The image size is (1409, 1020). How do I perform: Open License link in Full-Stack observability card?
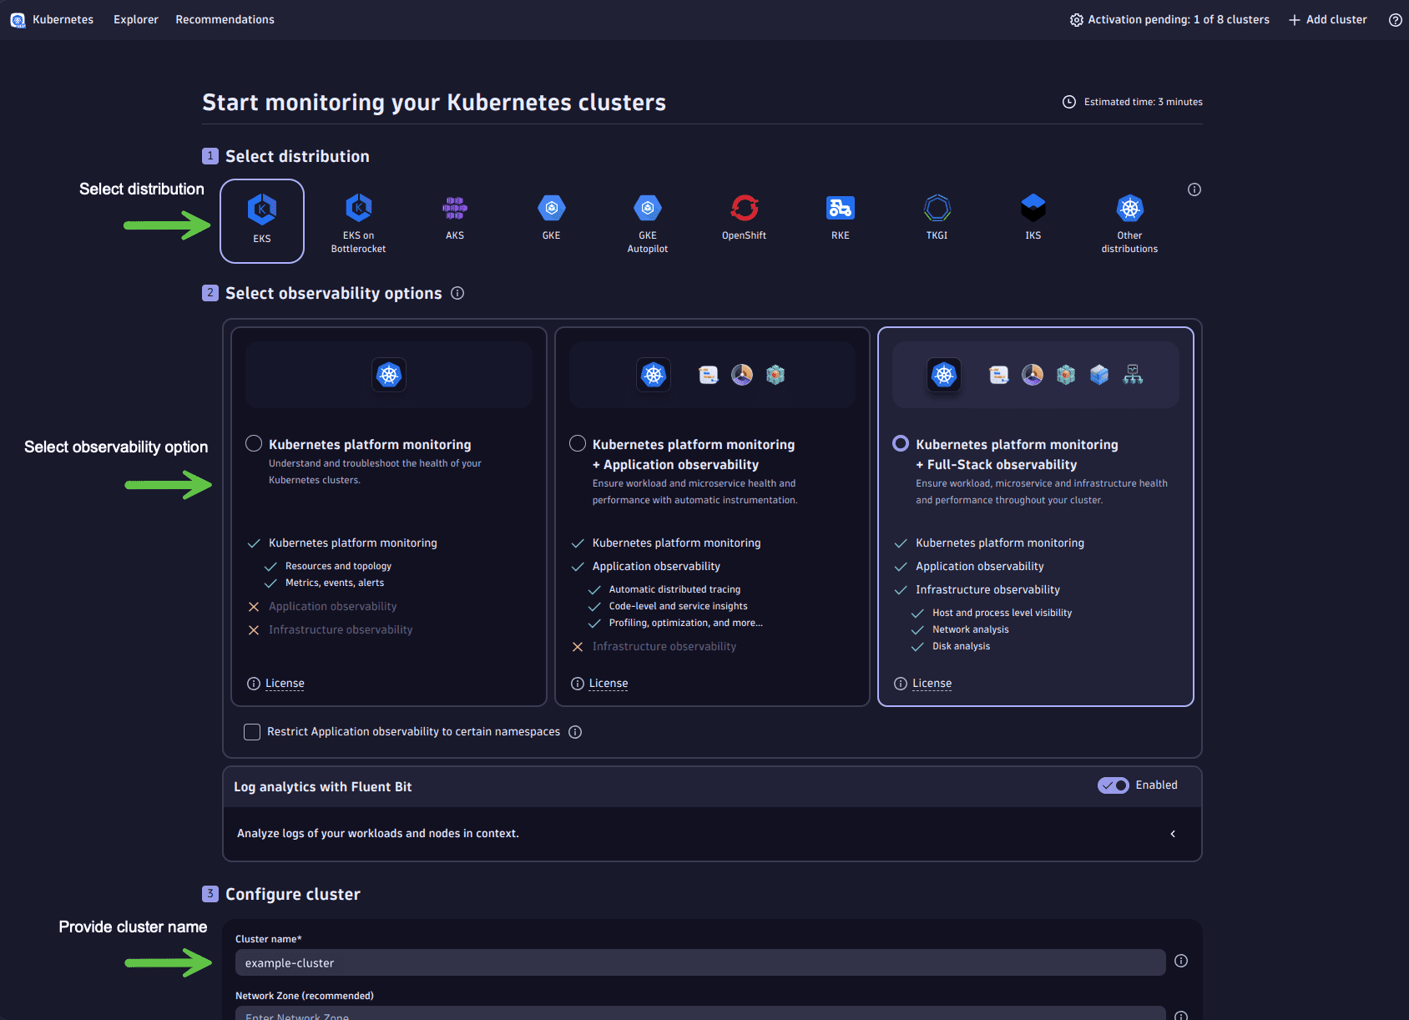932,684
